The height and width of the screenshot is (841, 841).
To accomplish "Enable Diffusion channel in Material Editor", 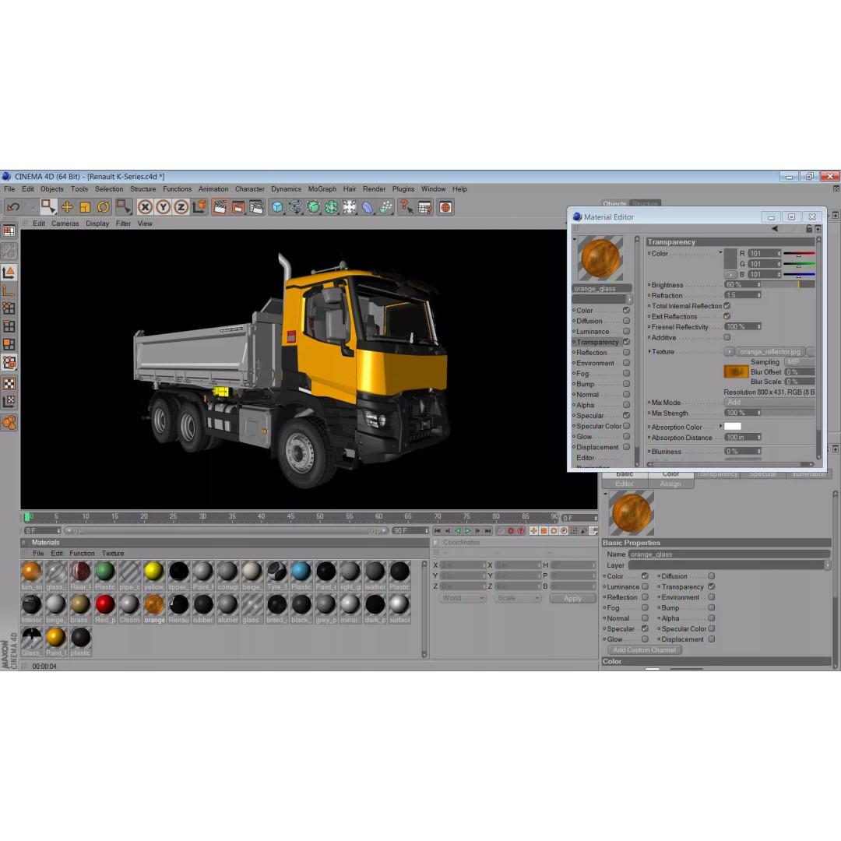I will (626, 321).
